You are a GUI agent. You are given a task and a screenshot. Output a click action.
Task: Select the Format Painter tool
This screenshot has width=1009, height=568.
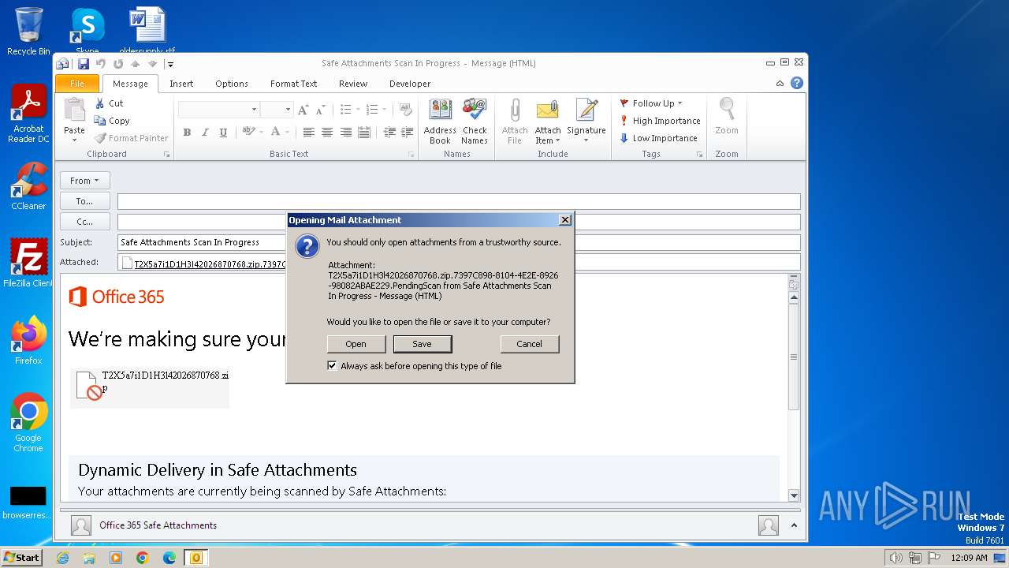point(131,138)
